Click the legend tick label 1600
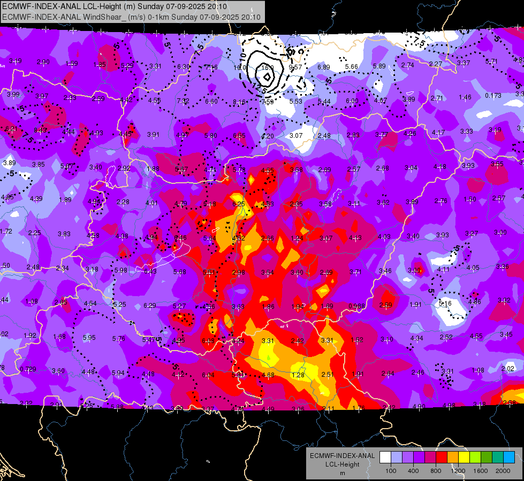This screenshot has width=524, height=481. (x=481, y=471)
